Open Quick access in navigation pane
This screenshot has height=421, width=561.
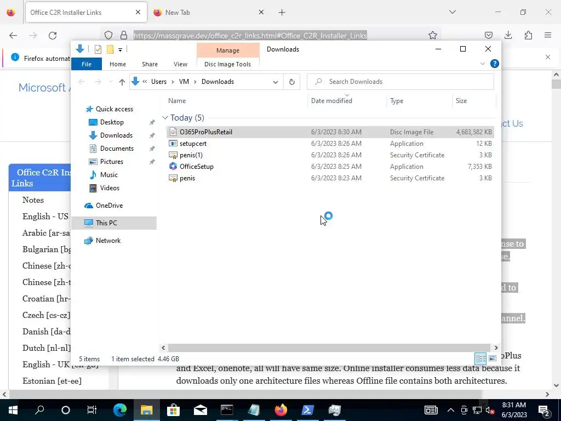coord(109,109)
